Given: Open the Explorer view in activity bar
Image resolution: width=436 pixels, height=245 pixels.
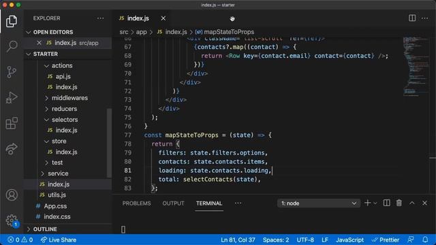Looking at the screenshot, I should 12,21.
